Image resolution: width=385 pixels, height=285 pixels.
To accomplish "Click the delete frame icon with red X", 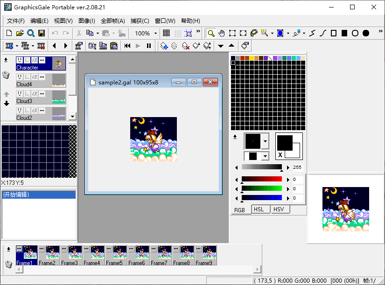I will 41,46.
